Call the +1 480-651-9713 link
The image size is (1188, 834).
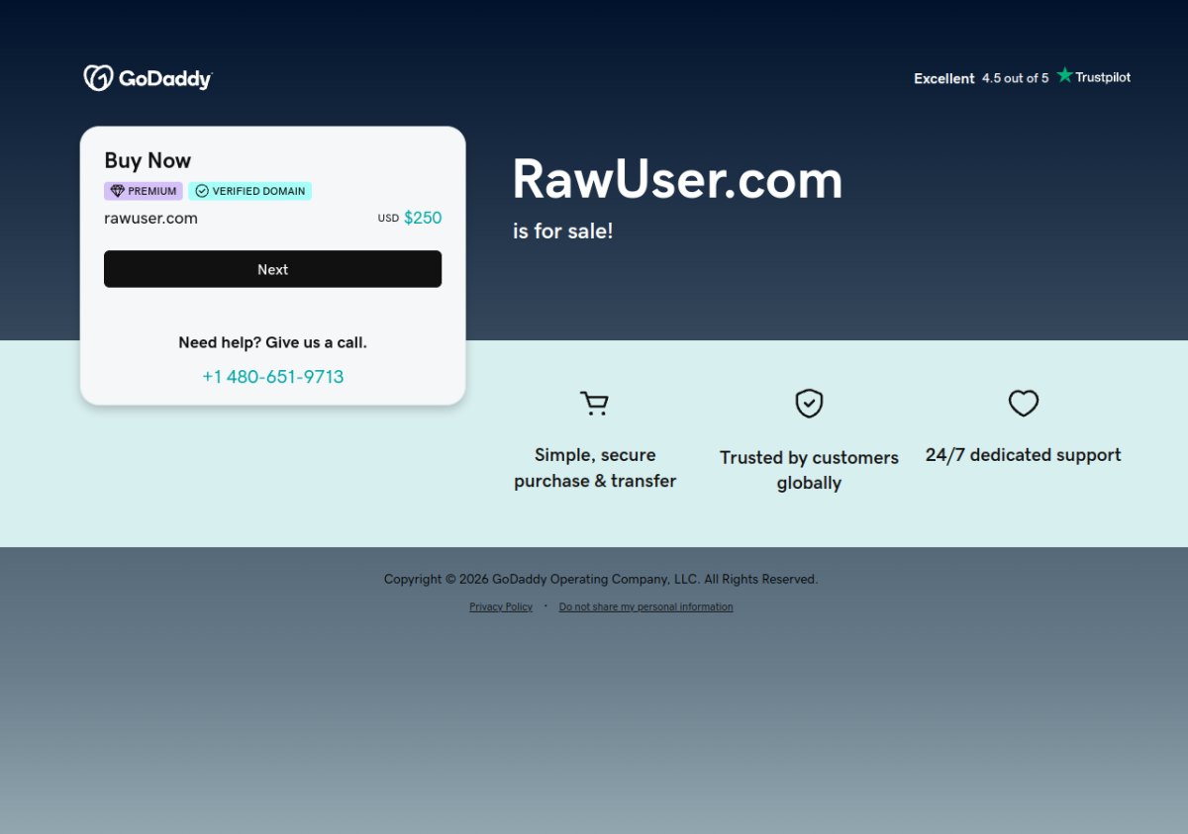pyautogui.click(x=273, y=377)
